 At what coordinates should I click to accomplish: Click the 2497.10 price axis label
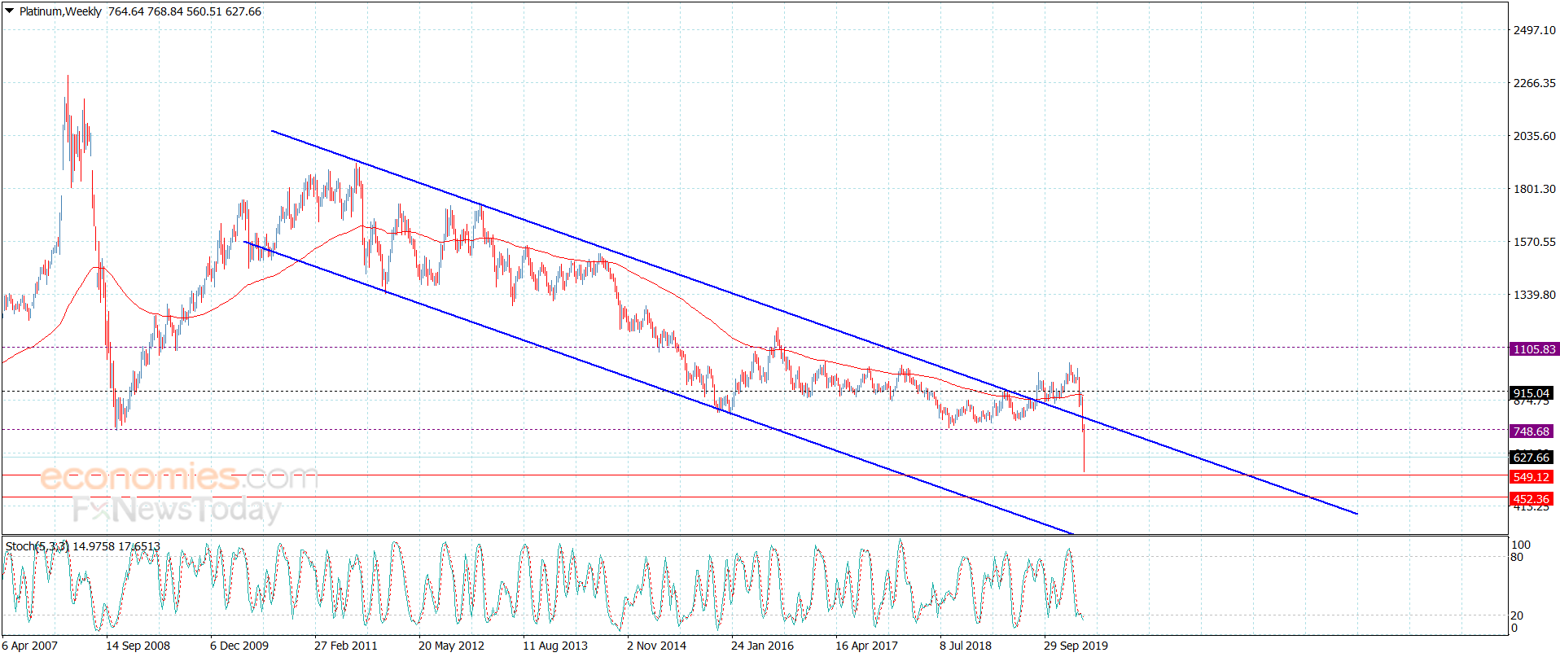(x=1534, y=30)
